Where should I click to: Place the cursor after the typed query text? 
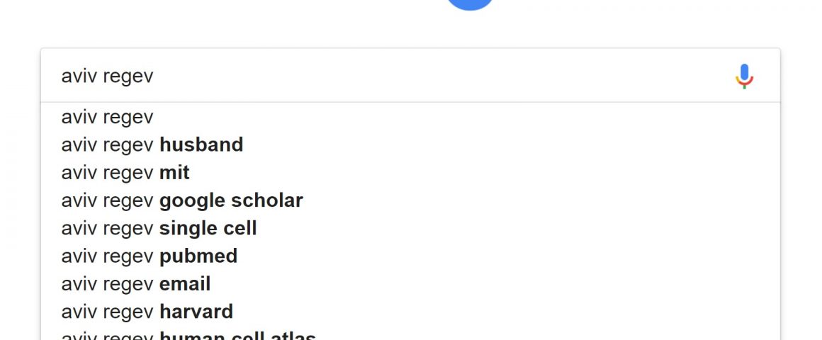tap(154, 76)
